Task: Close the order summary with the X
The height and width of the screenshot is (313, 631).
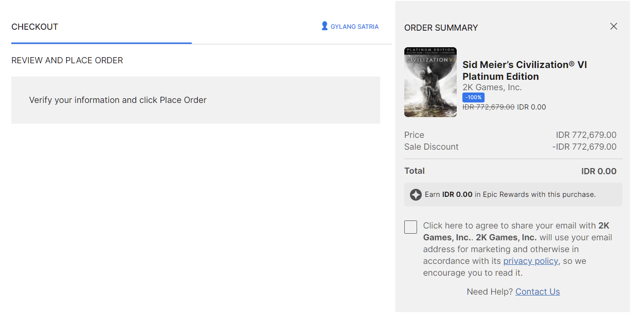Action: pos(614,26)
